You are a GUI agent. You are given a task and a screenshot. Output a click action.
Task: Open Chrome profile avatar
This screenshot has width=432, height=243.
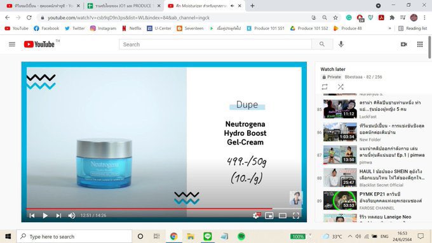click(x=414, y=18)
